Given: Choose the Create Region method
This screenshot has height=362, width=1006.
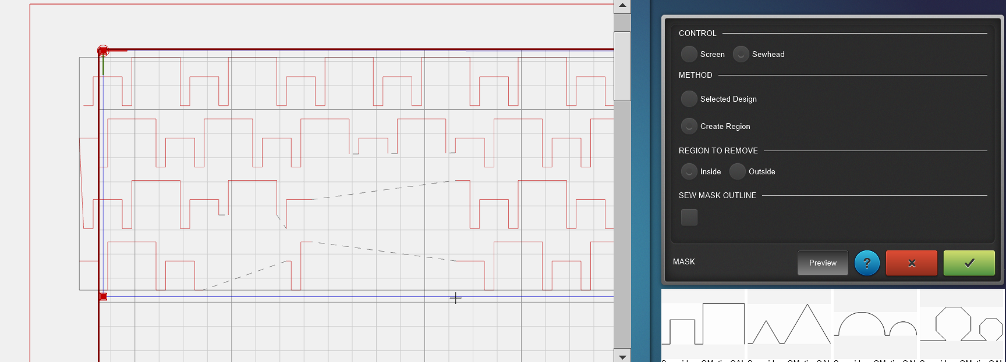Looking at the screenshot, I should coord(689,126).
